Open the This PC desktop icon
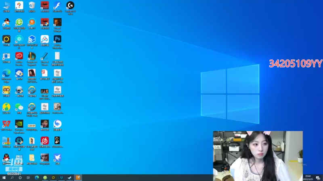The image size is (323, 181). (6, 7)
